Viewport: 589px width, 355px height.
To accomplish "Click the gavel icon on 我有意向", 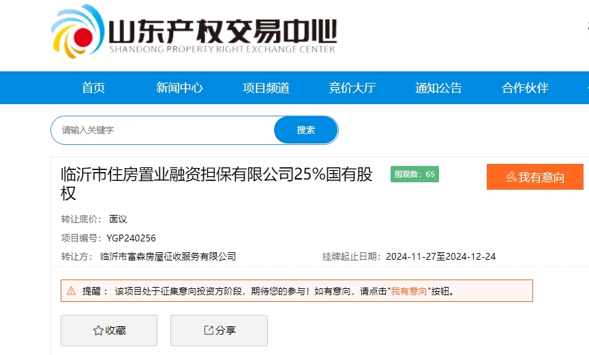I will click(x=511, y=177).
